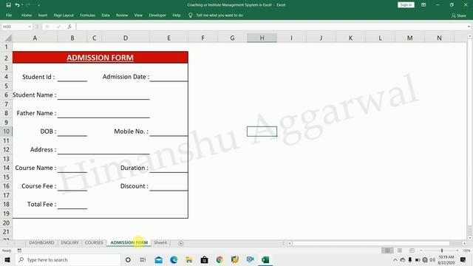Image resolution: width=473 pixels, height=266 pixels.
Task: Select column D header
Action: 126,38
